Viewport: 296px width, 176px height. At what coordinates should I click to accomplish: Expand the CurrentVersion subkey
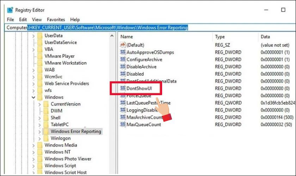[x=39, y=104]
